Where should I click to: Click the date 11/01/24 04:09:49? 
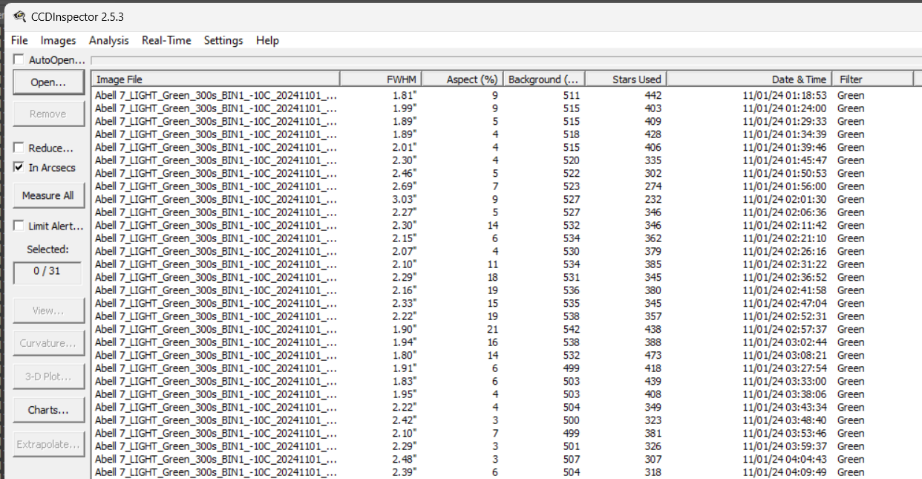[x=785, y=472]
